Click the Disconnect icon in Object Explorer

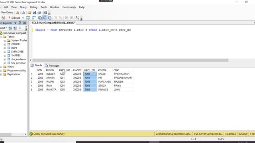point(15,28)
